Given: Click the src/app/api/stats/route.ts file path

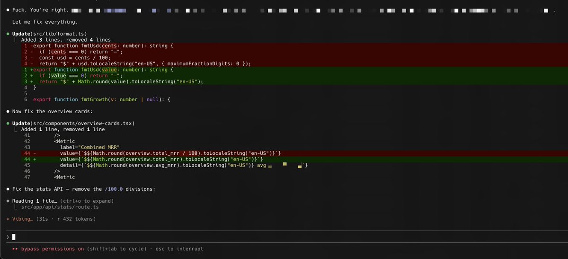Looking at the screenshot, I should (60, 207).
